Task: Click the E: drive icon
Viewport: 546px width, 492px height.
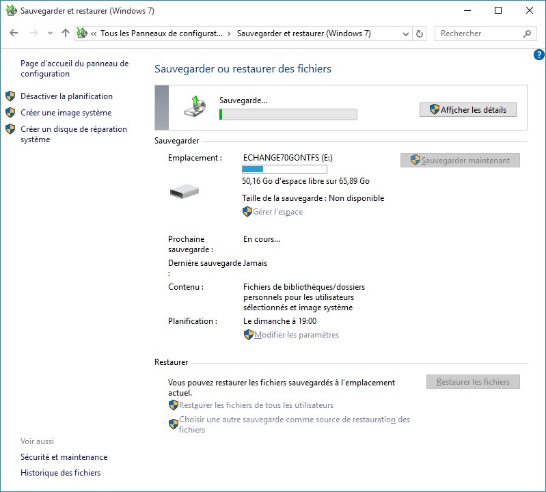Action: pyautogui.click(x=185, y=191)
